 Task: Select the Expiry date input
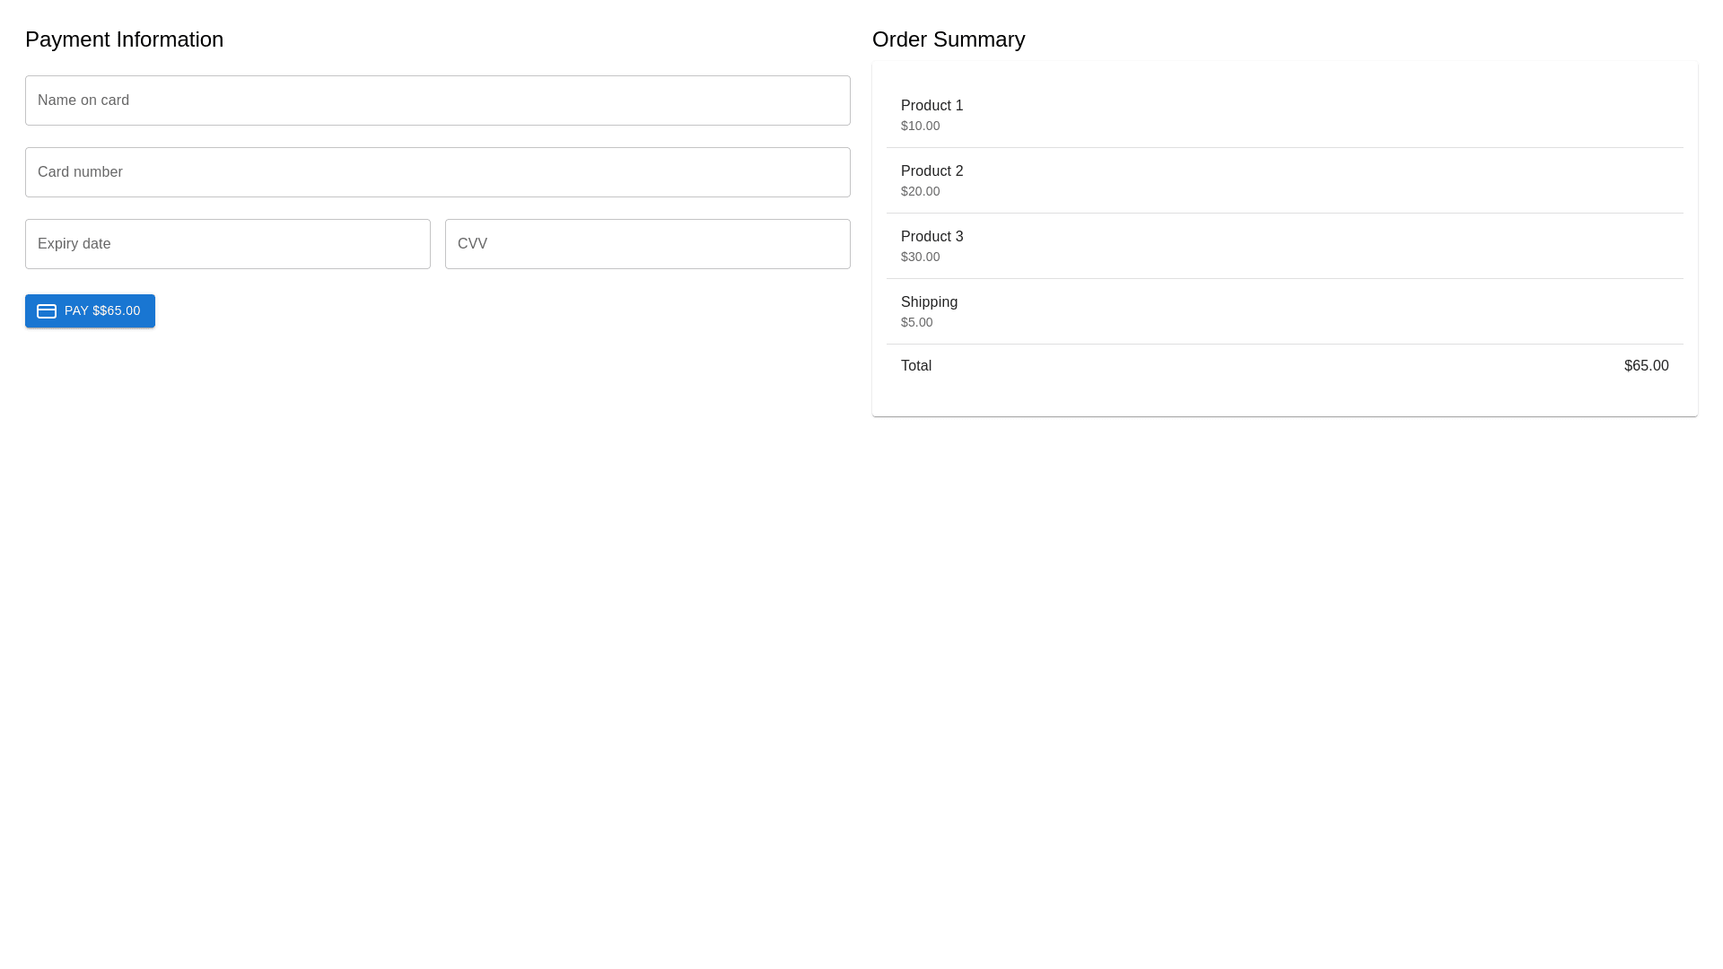click(227, 244)
